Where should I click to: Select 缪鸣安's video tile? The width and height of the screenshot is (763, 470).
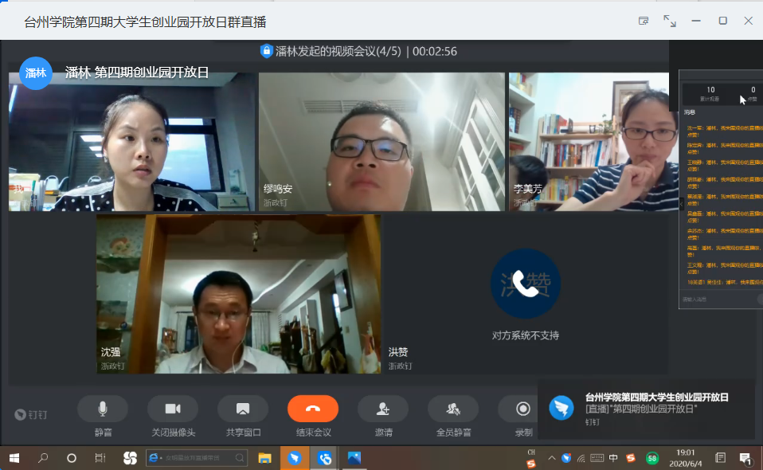coord(381,142)
